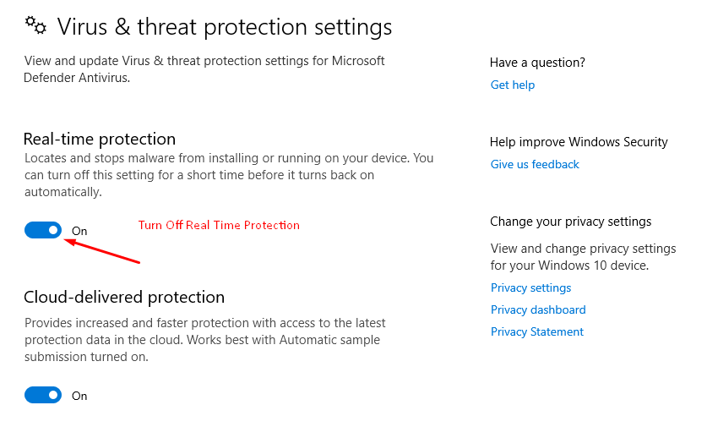Click the red Turn Off Real Time Protection note
Screen dimensions: 707x427
pyautogui.click(x=219, y=225)
